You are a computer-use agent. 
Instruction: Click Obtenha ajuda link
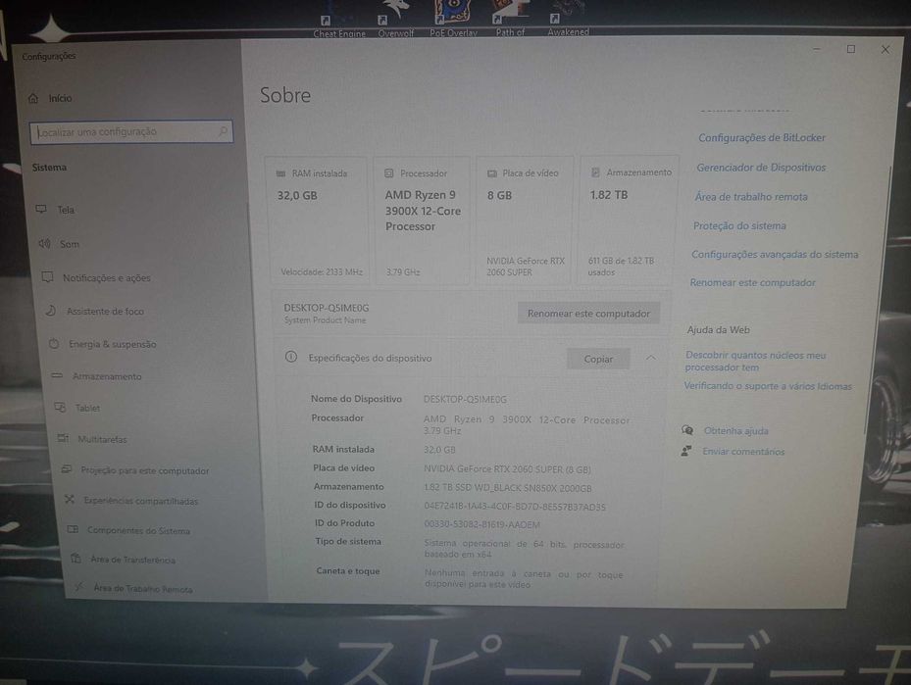tap(736, 431)
